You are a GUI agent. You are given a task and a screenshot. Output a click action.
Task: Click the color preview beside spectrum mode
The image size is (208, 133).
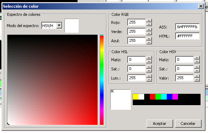coord(72,26)
